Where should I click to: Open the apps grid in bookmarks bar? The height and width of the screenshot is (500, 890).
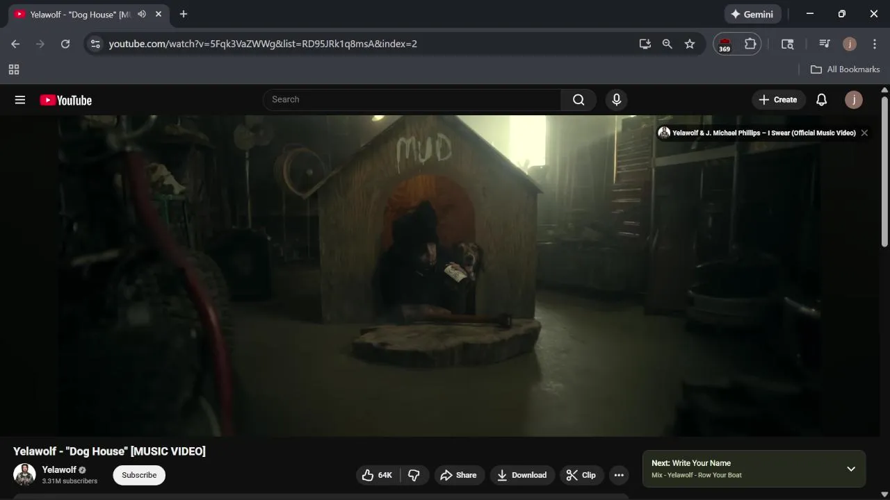point(14,69)
